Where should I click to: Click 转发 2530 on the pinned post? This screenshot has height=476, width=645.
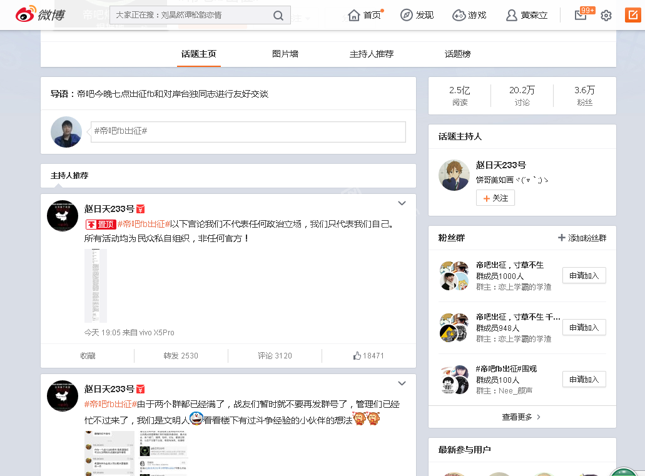point(181,356)
